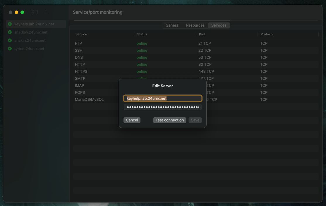Click status icon beside anakin.24unix.net
The width and height of the screenshot is (326, 206).
10,40
